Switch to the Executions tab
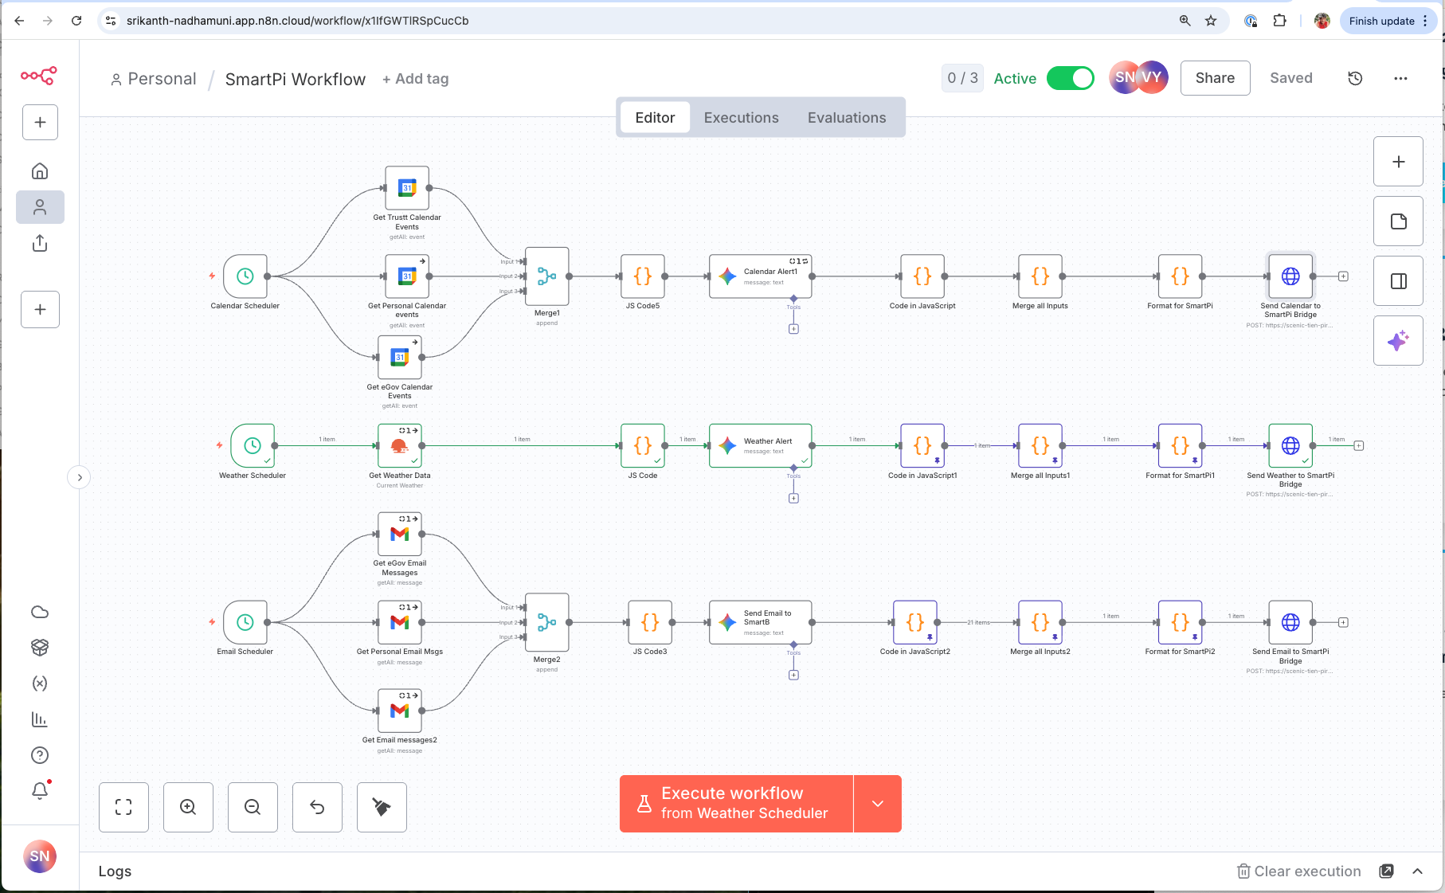This screenshot has height=893, width=1445. 741,117
